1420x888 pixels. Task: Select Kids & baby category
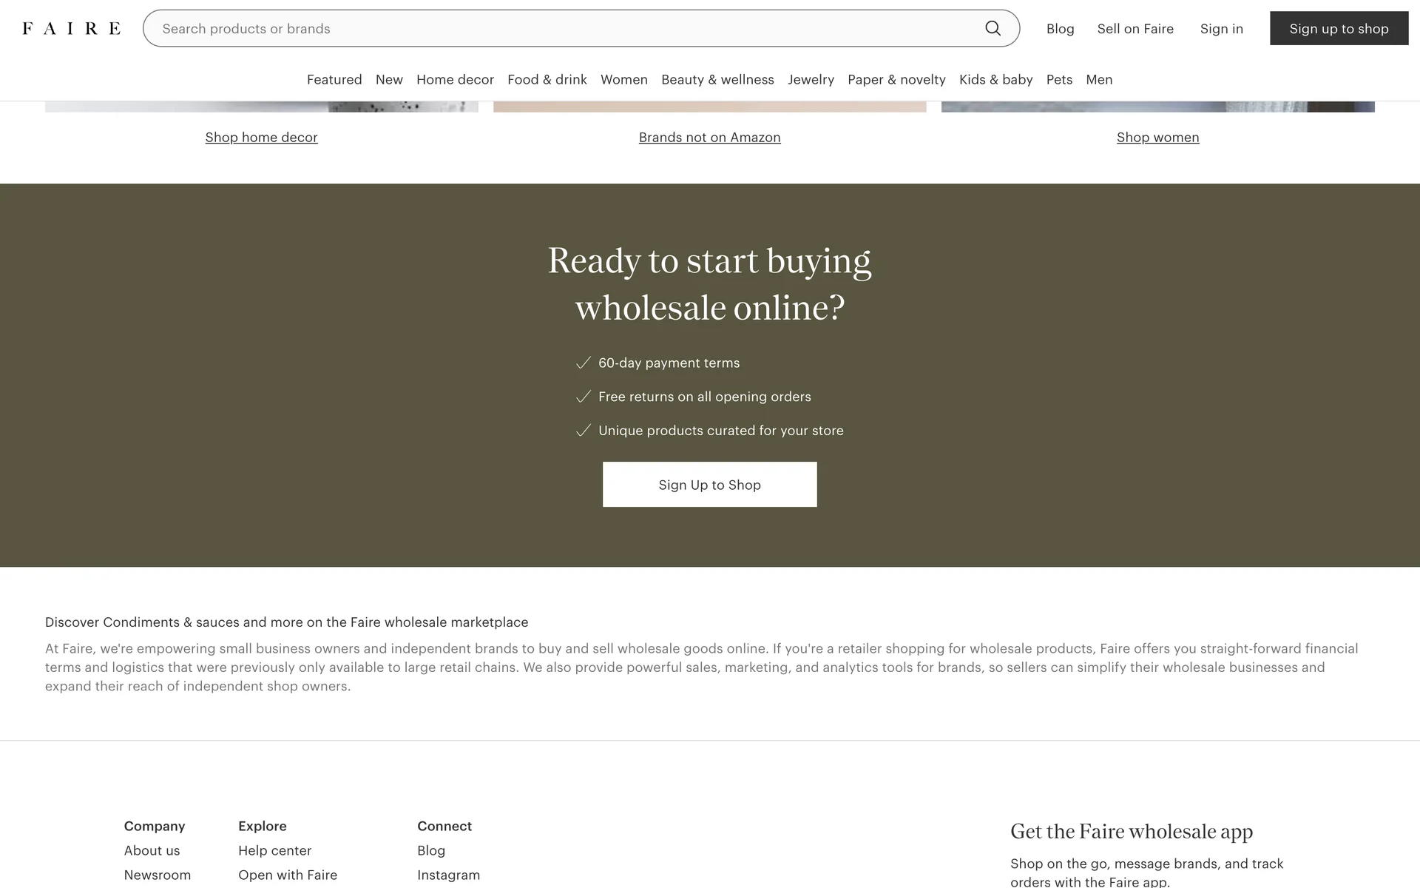click(x=995, y=79)
